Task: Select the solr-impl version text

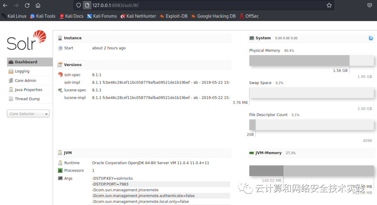Action: pyautogui.click(x=161, y=82)
